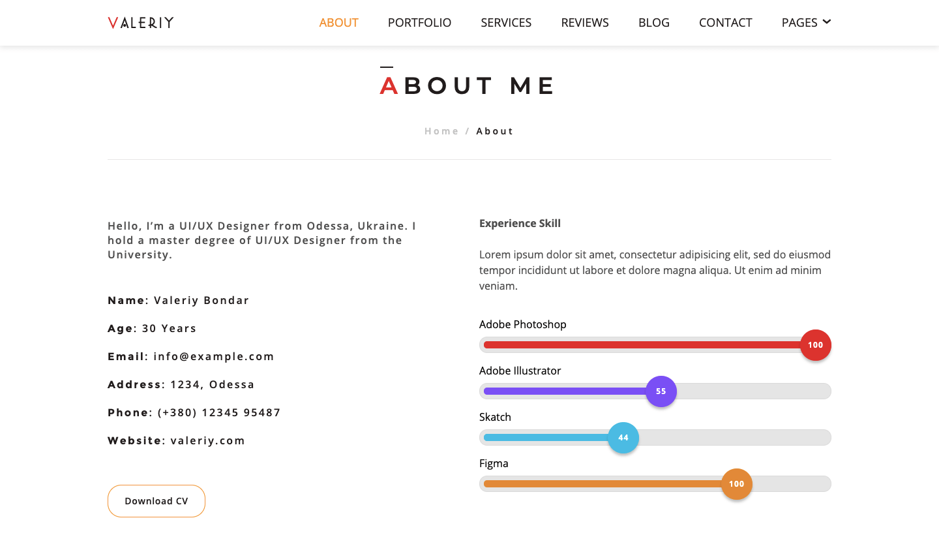Click the Download CV button
939x535 pixels.
156,501
